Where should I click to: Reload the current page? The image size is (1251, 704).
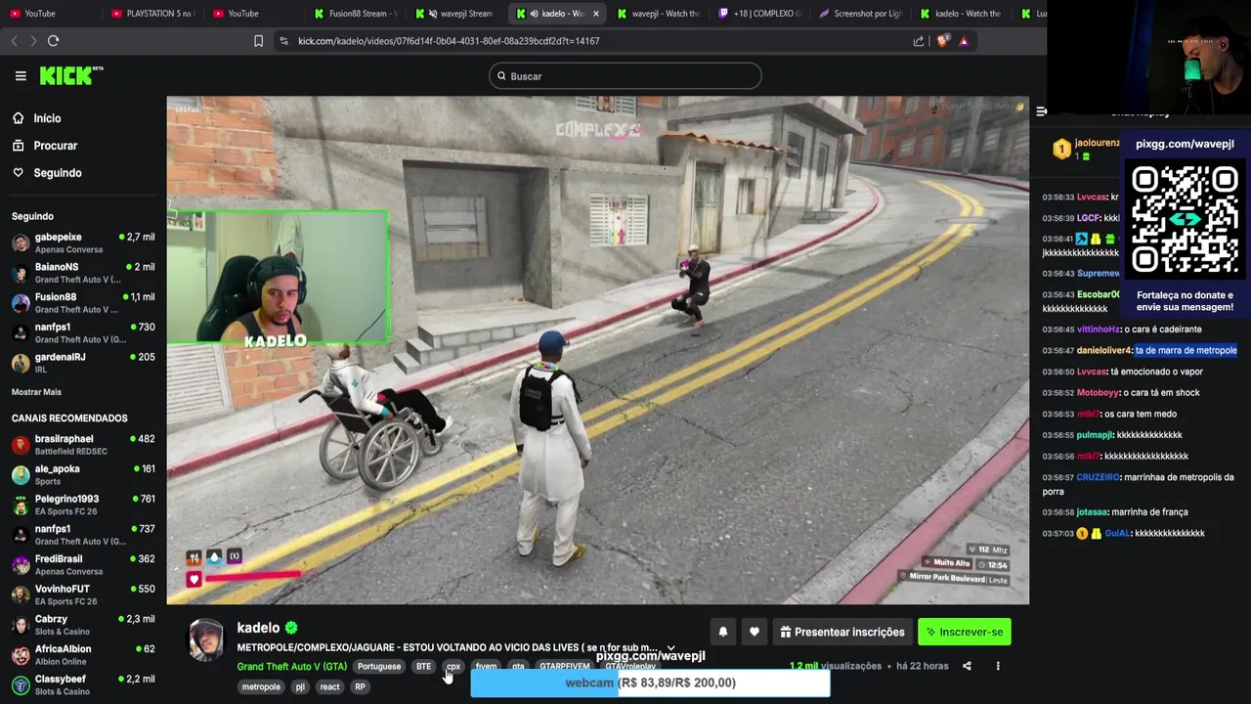(54, 41)
